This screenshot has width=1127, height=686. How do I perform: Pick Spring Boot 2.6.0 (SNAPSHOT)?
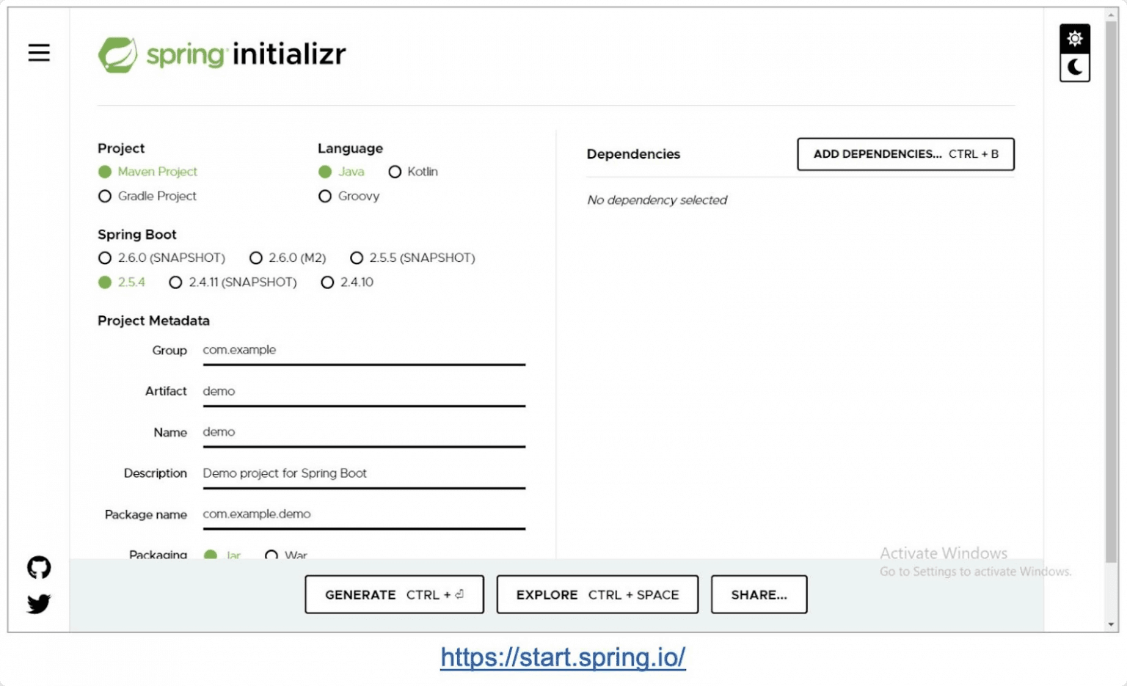coord(105,258)
